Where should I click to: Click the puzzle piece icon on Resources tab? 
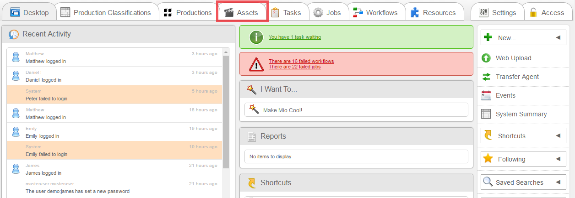pyautogui.click(x=415, y=13)
